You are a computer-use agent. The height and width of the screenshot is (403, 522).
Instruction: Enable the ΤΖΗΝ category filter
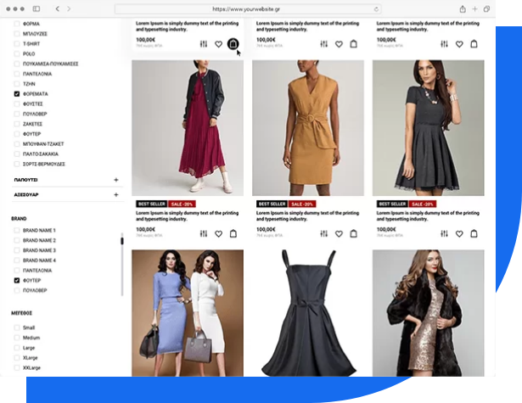[x=17, y=84]
